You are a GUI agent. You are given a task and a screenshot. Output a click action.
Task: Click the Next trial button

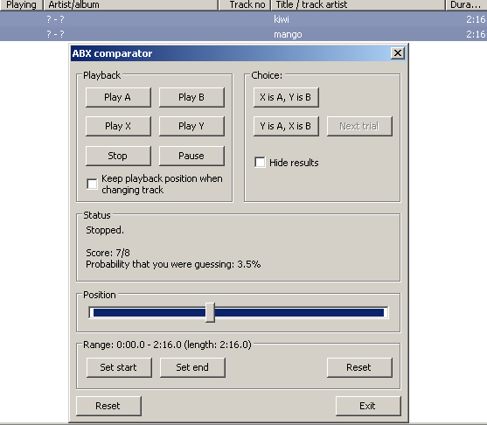359,126
